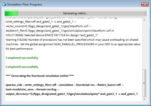
Task: Click the 'vector_source=E:/fpga_design' line
Action: 49,26
